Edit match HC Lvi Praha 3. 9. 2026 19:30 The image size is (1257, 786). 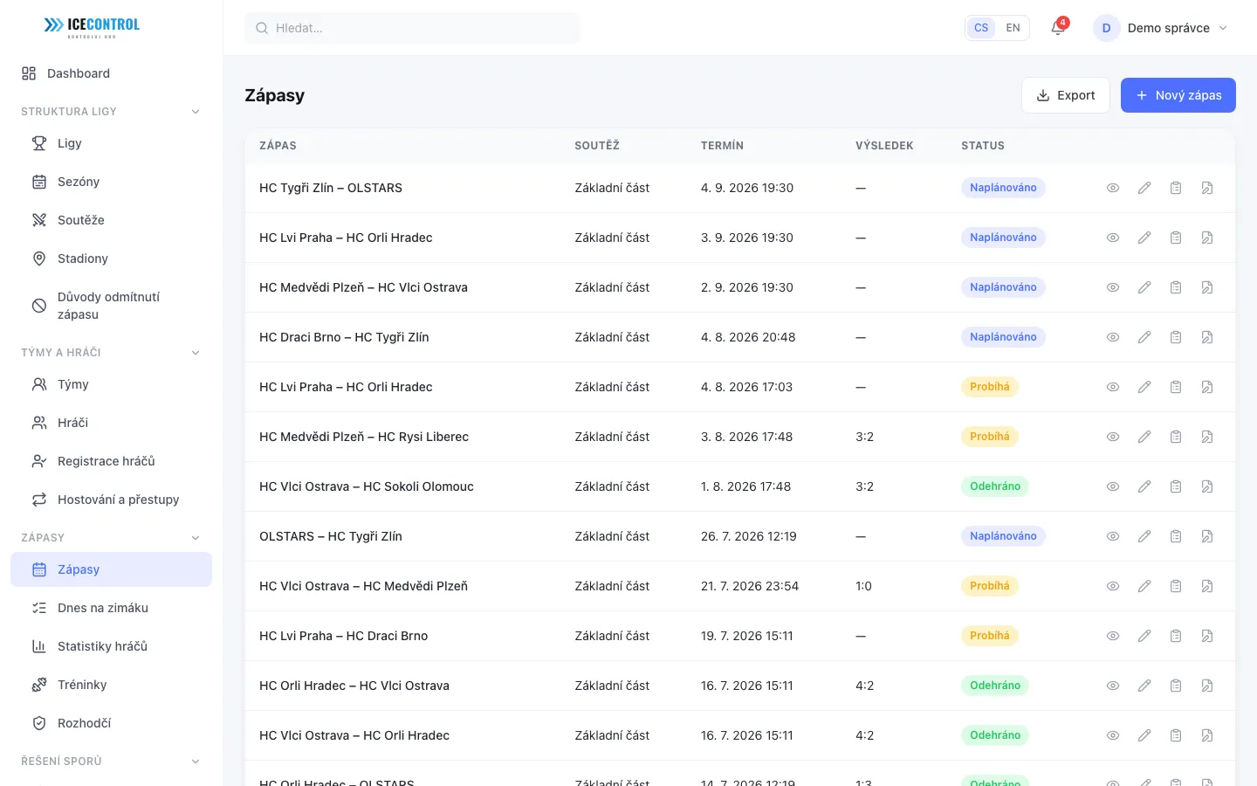pos(1144,238)
